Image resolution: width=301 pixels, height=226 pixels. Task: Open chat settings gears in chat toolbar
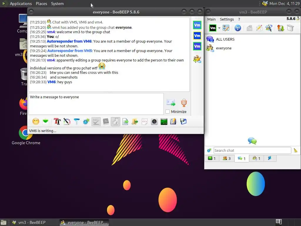[x=86, y=122]
